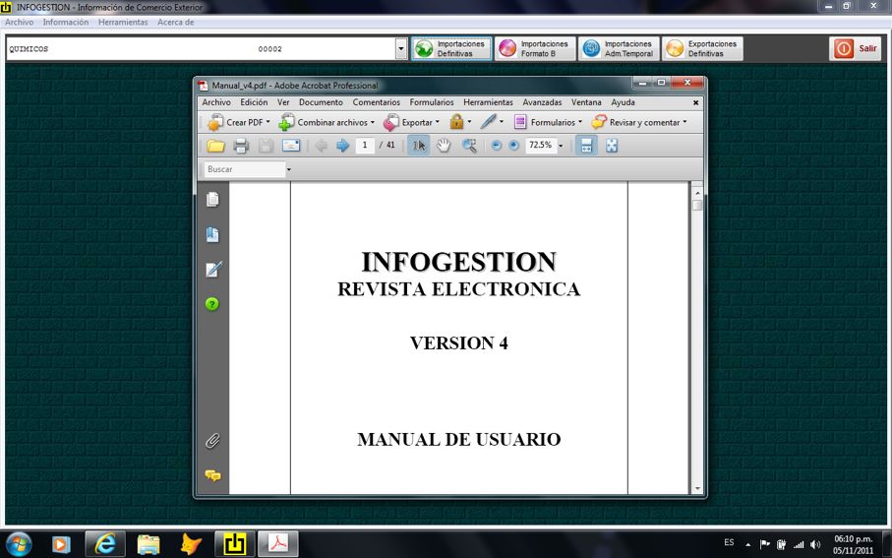Click the Open folder icon in Acrobat toolbar
Viewport: 892px width, 558px height.
[x=215, y=146]
